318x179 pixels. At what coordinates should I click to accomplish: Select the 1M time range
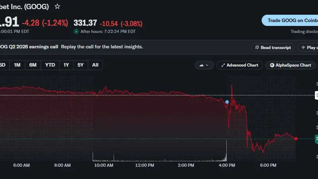[x=17, y=65]
